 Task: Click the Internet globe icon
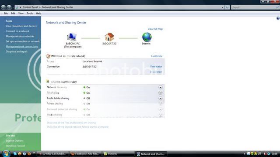[147, 37]
